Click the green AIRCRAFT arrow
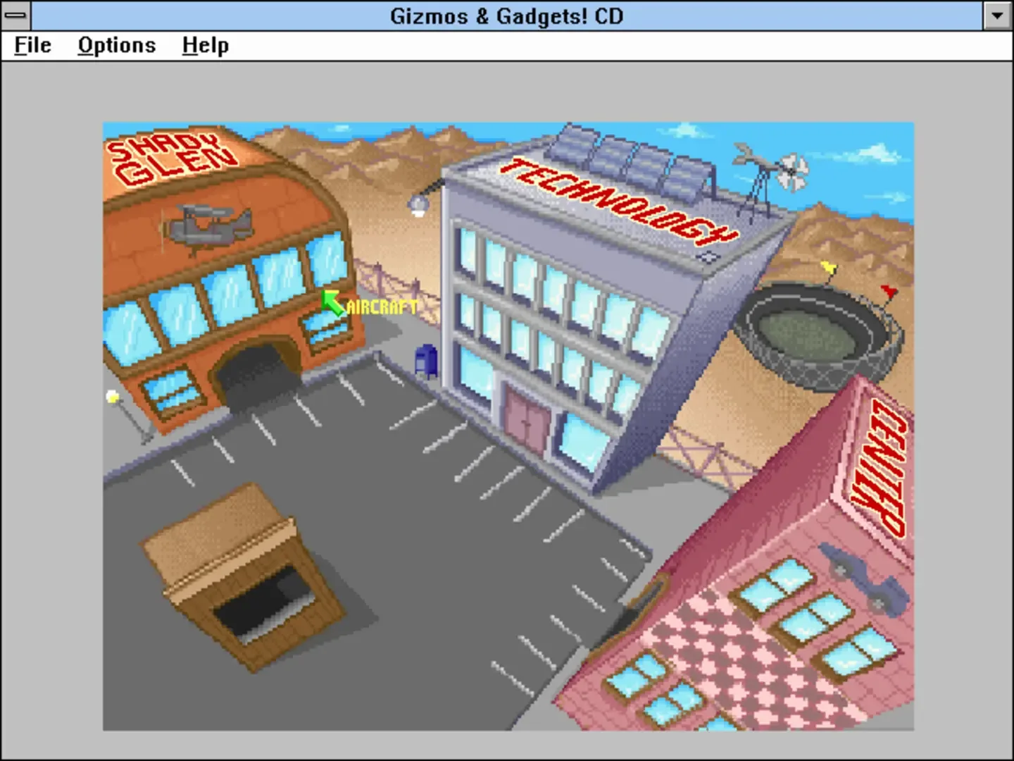The image size is (1014, 761). pyautogui.click(x=331, y=302)
